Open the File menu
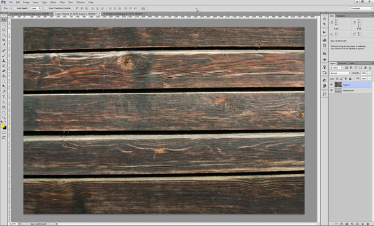 coord(11,2)
